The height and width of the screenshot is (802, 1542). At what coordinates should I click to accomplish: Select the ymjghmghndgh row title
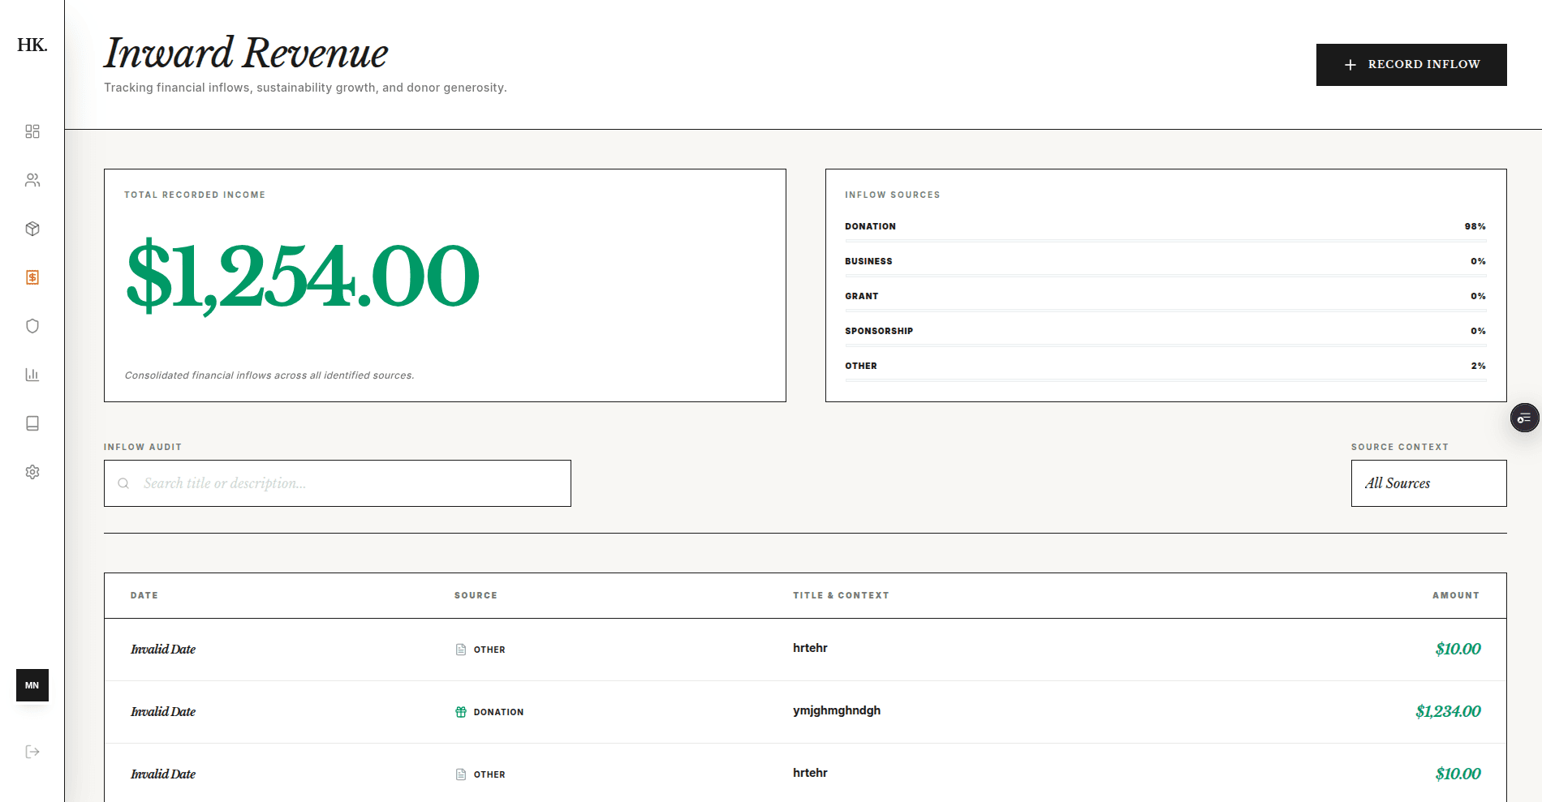click(837, 710)
